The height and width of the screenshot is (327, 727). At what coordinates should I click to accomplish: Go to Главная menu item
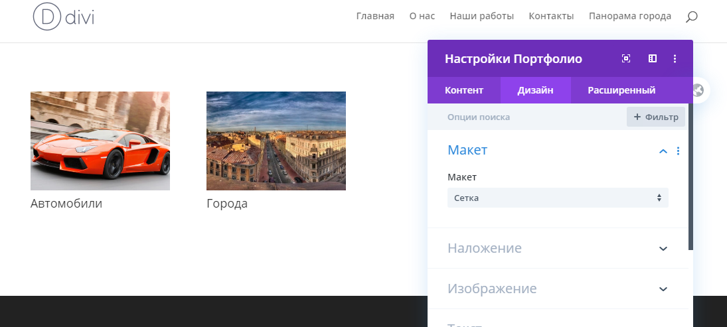point(375,16)
